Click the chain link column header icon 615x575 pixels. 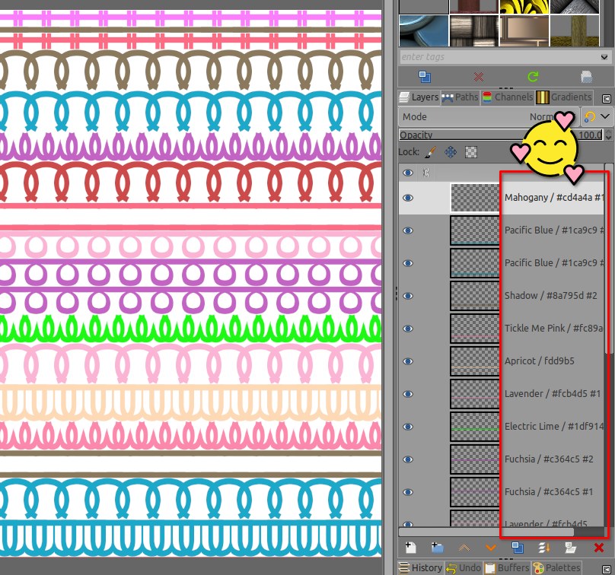point(426,173)
